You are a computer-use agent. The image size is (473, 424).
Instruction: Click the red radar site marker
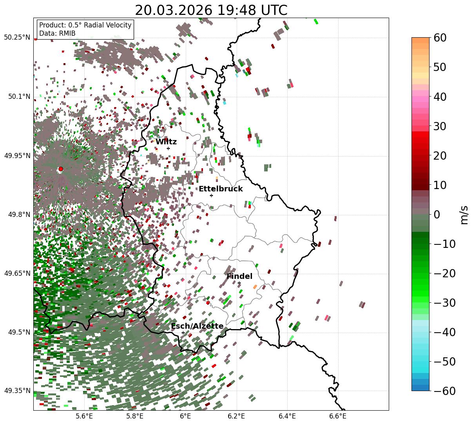coord(60,169)
